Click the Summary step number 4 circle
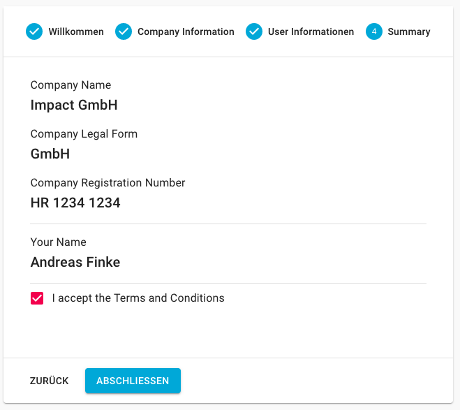This screenshot has height=410, width=460. pos(374,31)
